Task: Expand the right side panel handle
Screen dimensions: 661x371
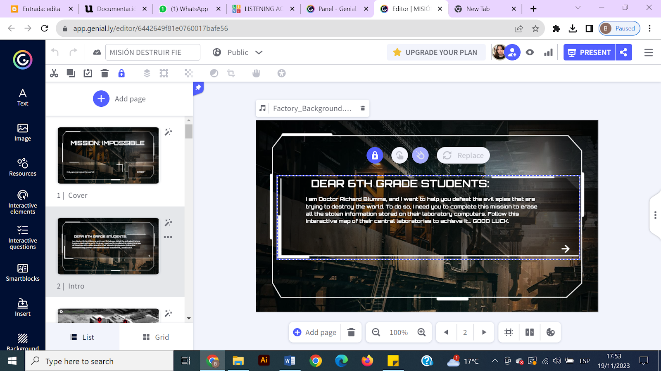Action: pyautogui.click(x=655, y=215)
